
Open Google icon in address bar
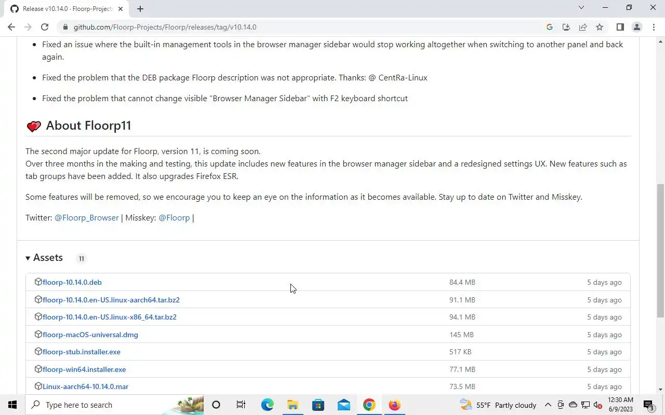(550, 27)
